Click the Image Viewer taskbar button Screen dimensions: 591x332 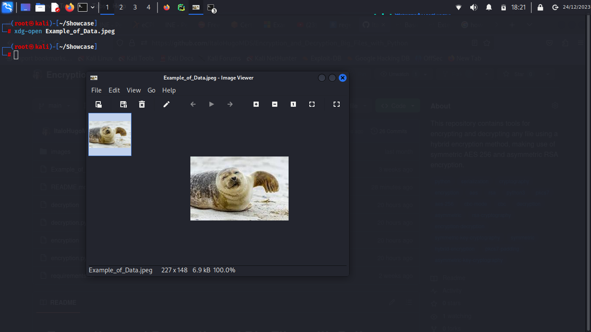tap(196, 7)
